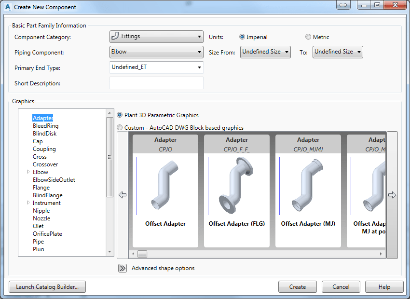Select Coupling in the graphics tree
Viewport: 410px width, 299px height.
[44, 149]
